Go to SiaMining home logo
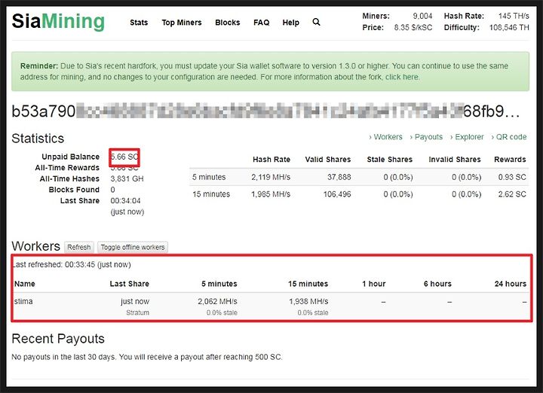 58,21
